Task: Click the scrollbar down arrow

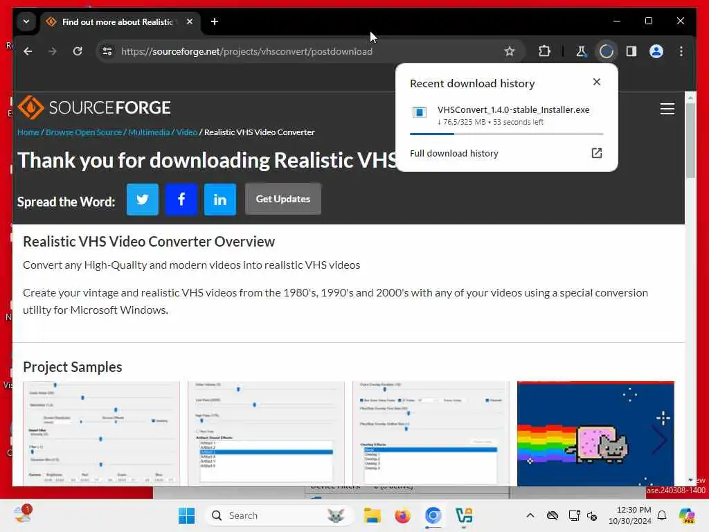Action: pyautogui.click(x=690, y=480)
